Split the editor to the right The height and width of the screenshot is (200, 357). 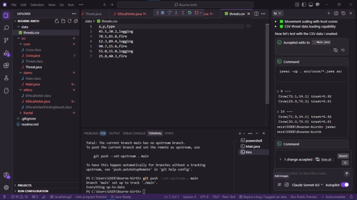256,14
